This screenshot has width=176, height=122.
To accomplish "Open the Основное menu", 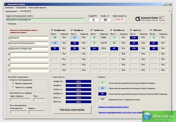I will pos(9,8).
